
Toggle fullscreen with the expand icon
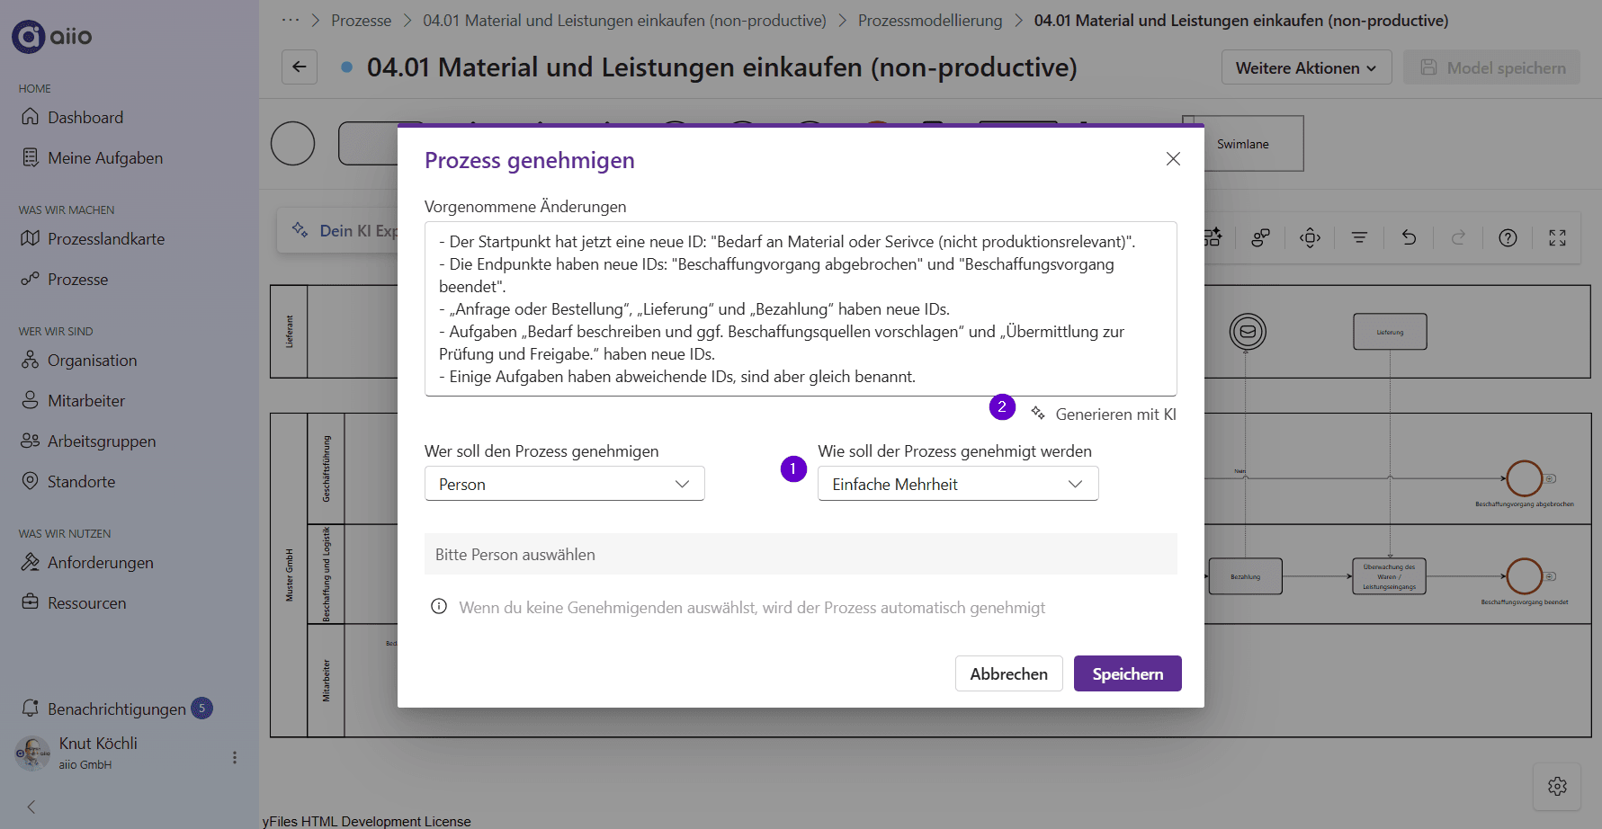(x=1558, y=237)
